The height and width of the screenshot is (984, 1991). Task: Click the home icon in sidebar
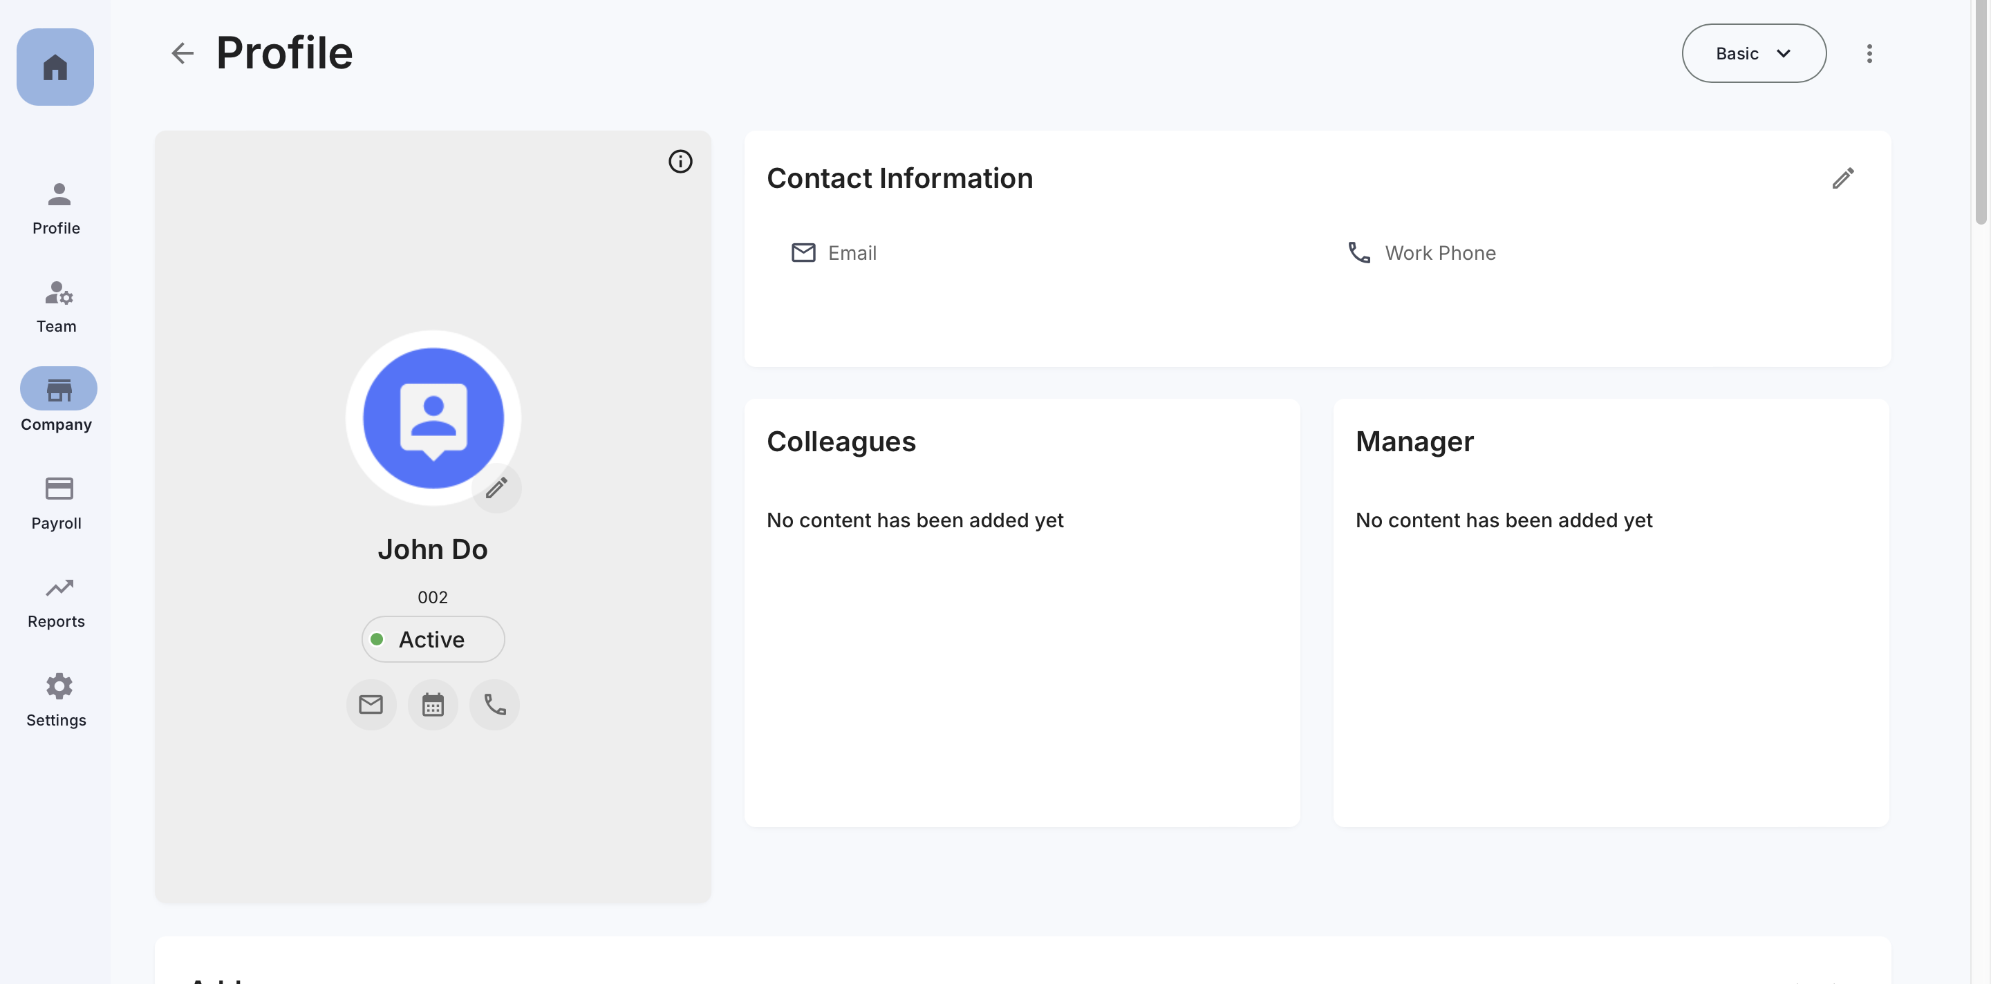tap(55, 67)
